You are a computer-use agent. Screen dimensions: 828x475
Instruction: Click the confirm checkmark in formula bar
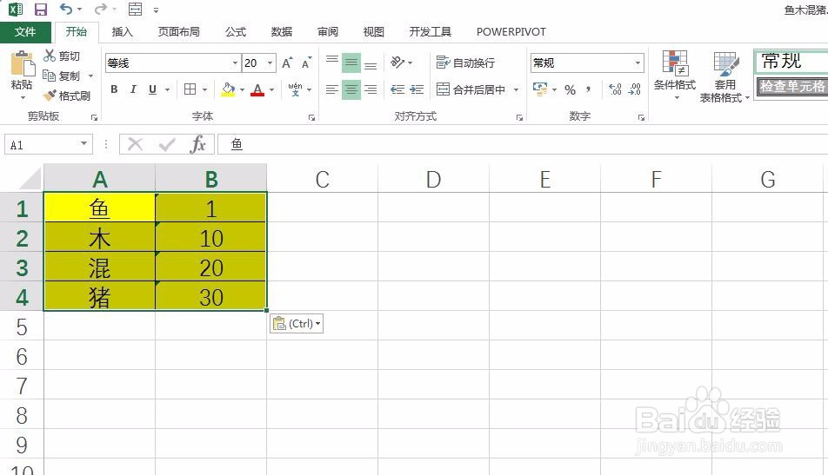coord(167,144)
